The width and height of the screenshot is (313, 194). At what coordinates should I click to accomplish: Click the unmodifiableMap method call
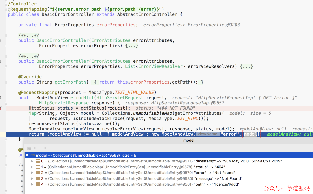click(x=152, y=113)
